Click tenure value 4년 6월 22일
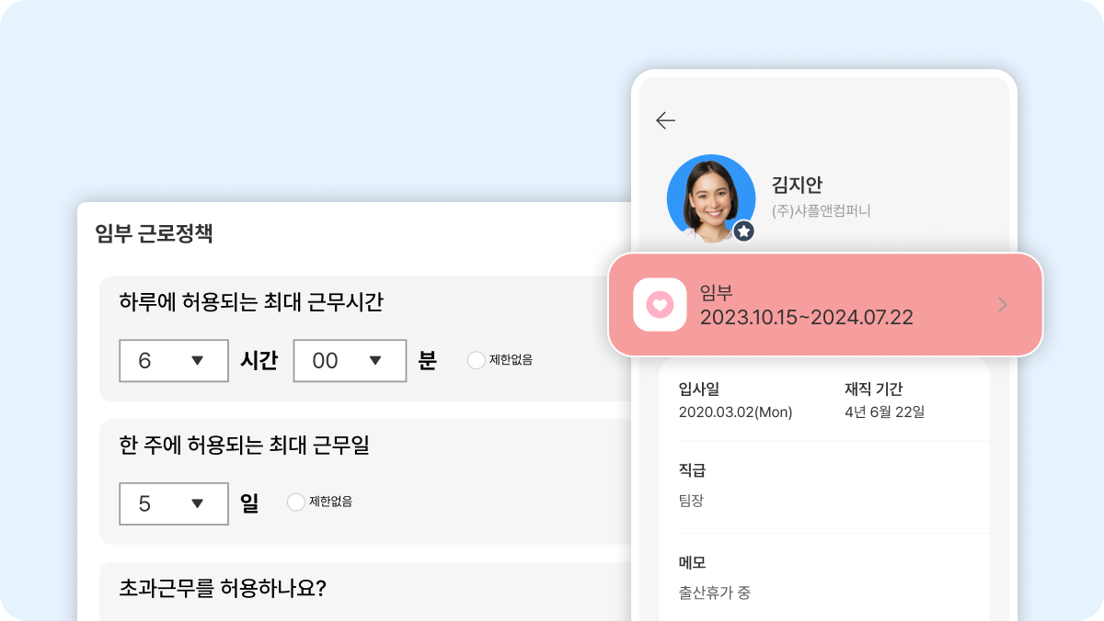Image resolution: width=1104 pixels, height=621 pixels. [884, 412]
